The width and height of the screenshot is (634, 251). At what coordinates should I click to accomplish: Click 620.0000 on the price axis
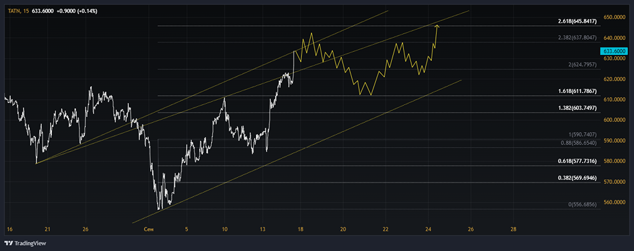614,79
